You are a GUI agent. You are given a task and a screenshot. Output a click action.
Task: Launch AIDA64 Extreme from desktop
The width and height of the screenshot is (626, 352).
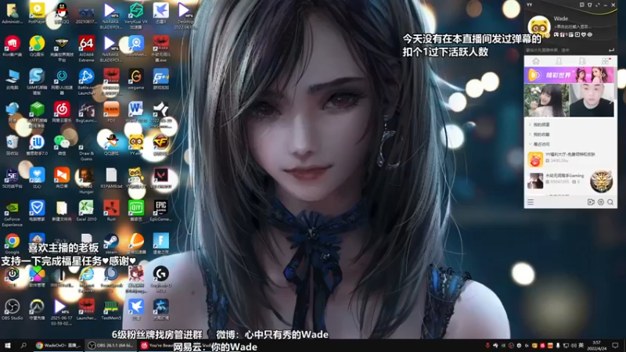click(x=86, y=48)
